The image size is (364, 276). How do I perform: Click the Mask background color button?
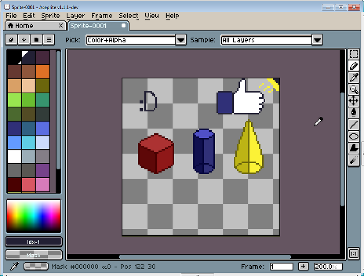tap(34, 255)
